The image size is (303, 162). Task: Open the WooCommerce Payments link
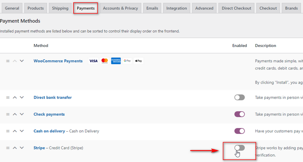click(x=58, y=61)
